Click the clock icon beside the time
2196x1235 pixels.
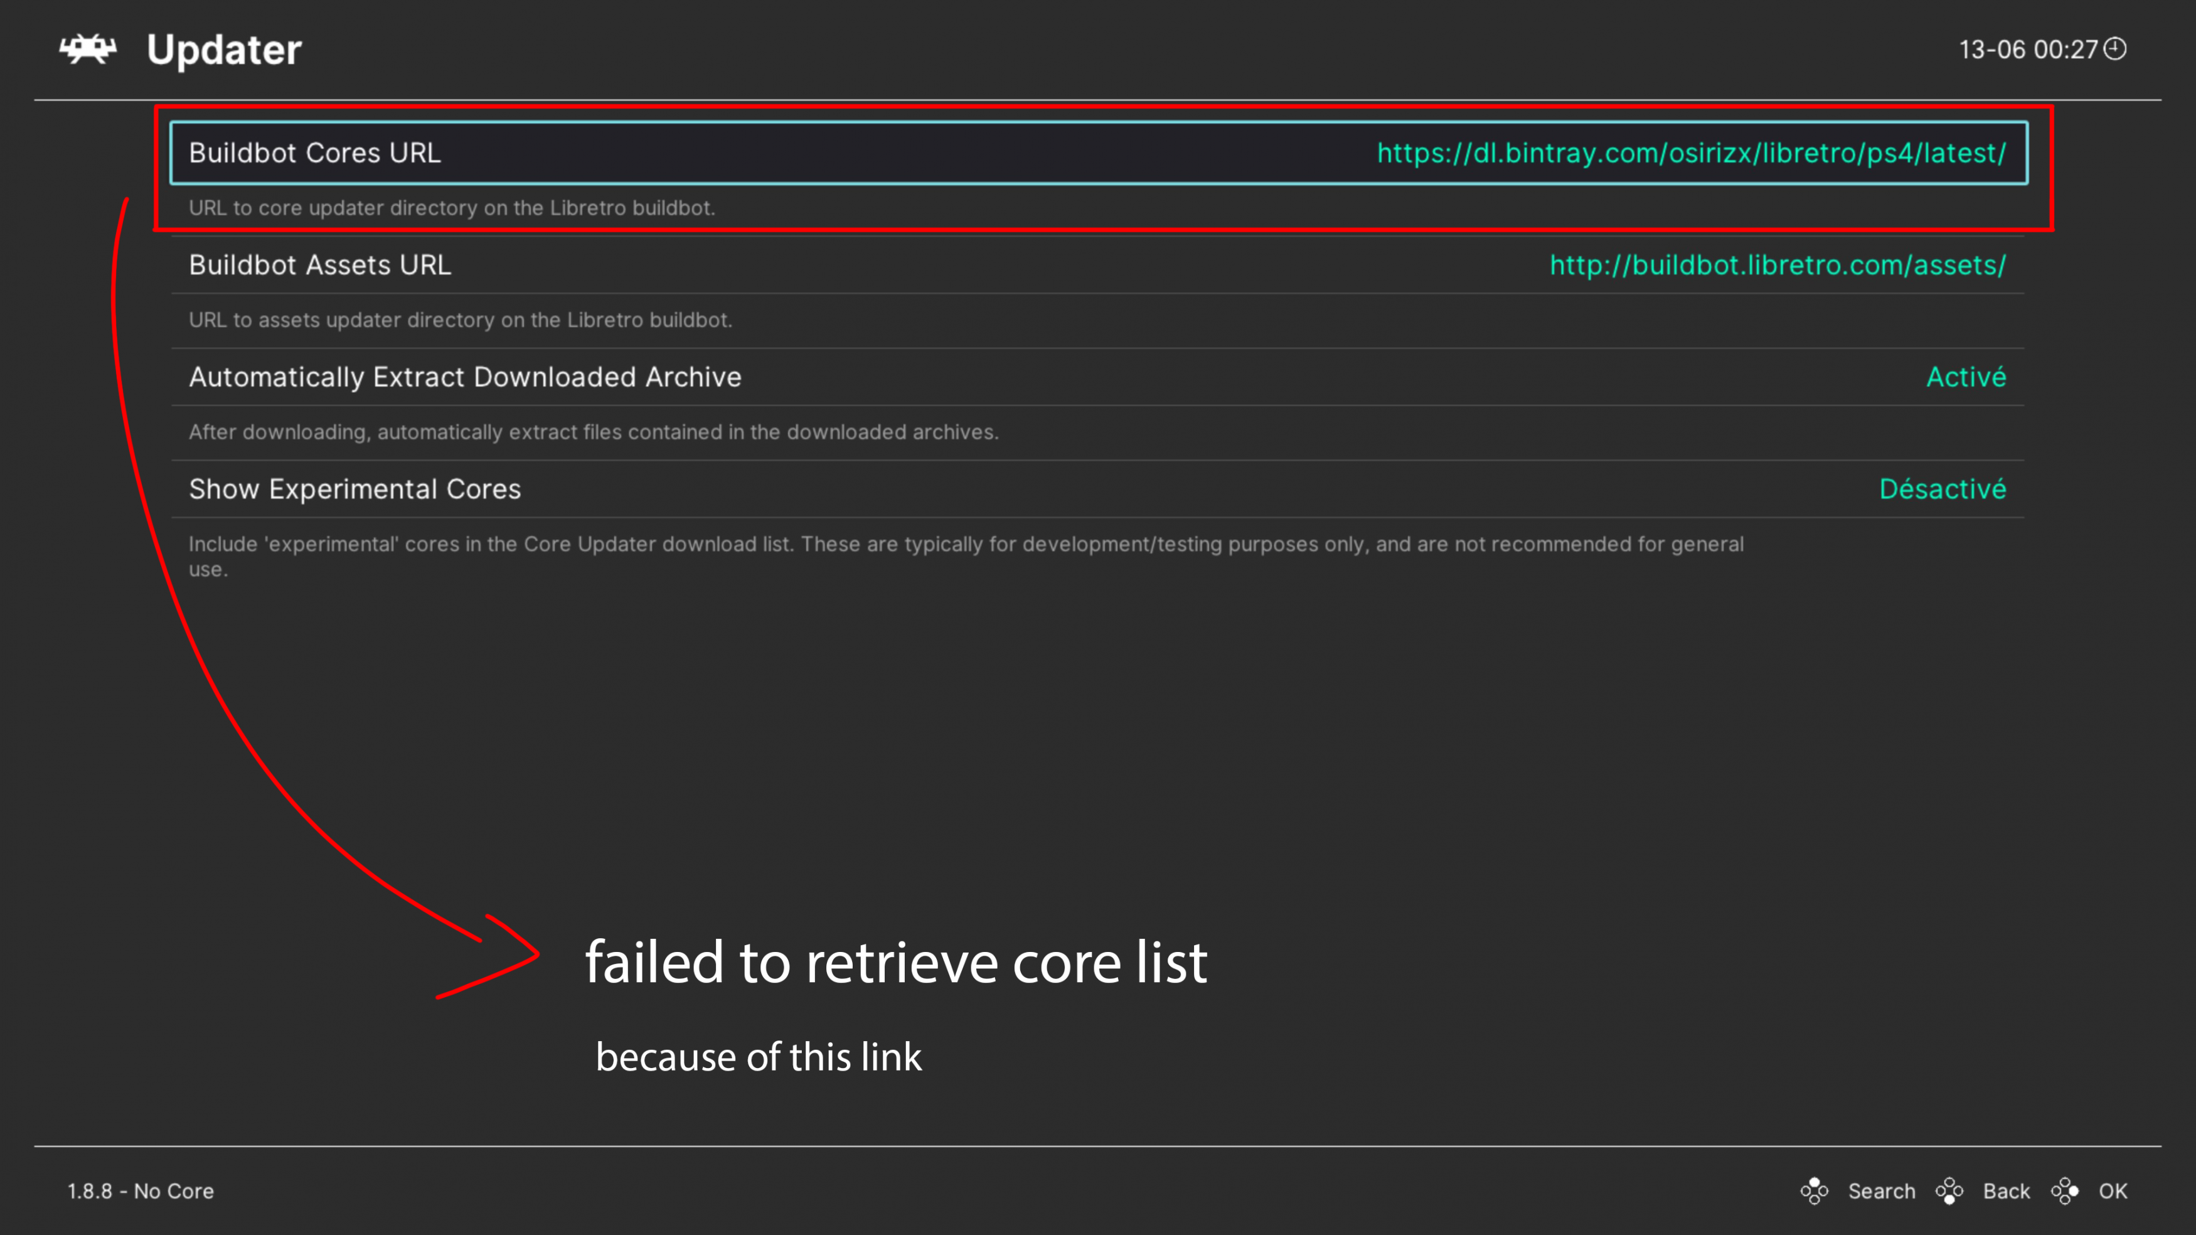point(2115,48)
